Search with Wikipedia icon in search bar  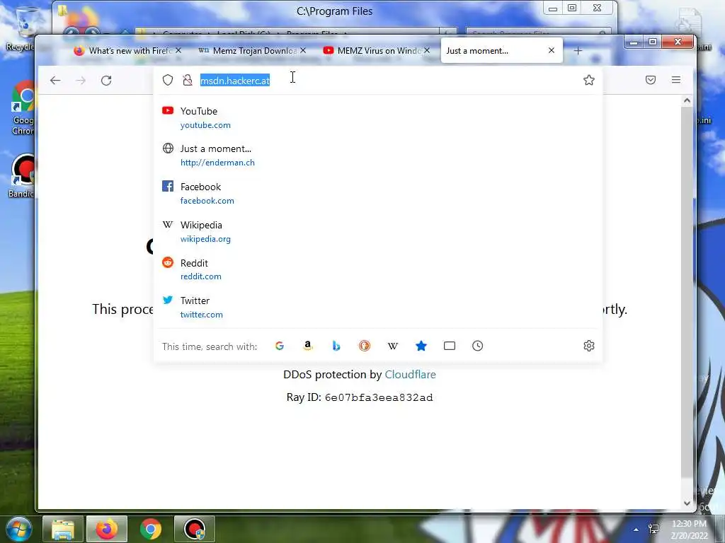392,346
